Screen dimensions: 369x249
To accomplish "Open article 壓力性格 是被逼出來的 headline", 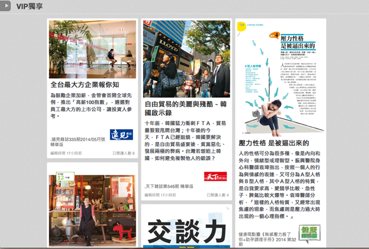I will 274,143.
